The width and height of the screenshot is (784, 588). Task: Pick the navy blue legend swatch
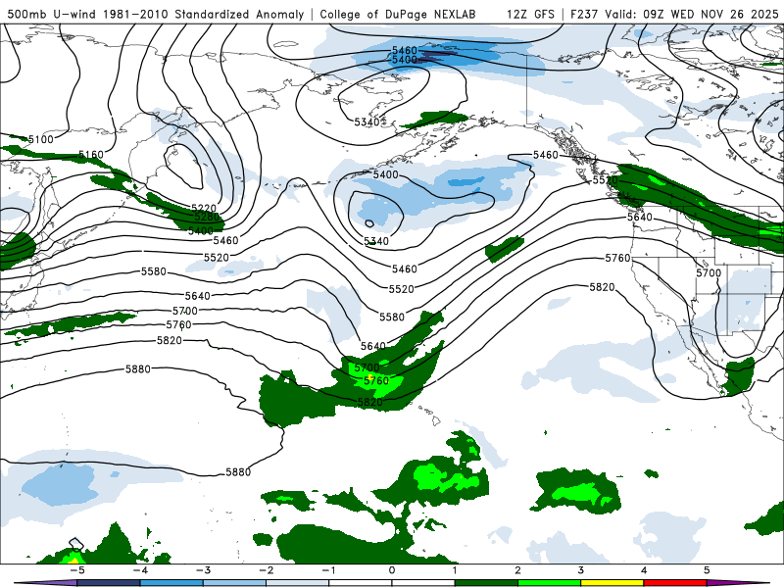click(x=109, y=583)
